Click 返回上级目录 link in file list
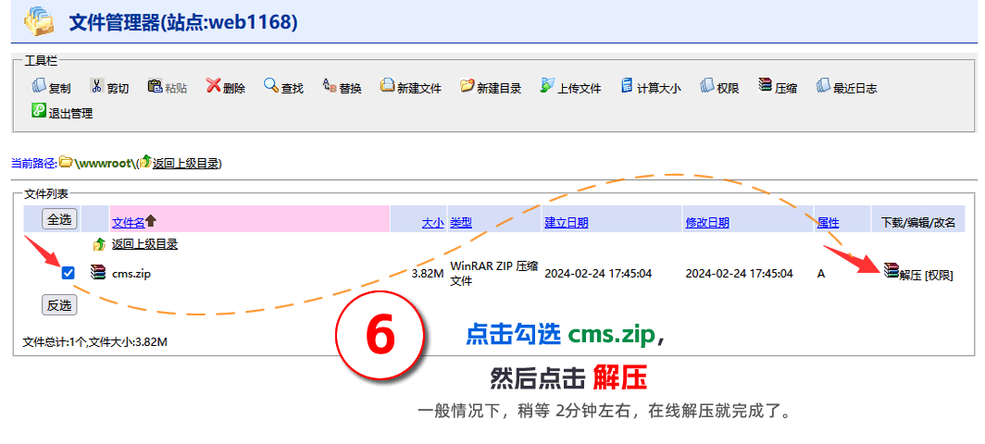Image resolution: width=985 pixels, height=444 pixels. coord(145,244)
